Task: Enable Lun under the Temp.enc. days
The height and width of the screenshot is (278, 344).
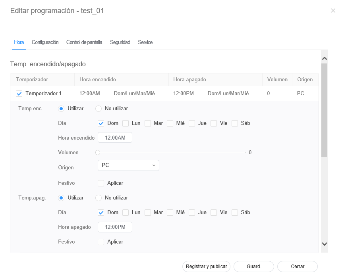Action: click(x=126, y=123)
